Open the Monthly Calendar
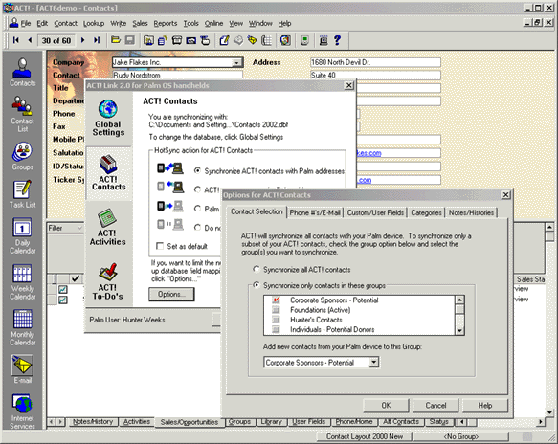This screenshot has width=558, height=444. 22,327
